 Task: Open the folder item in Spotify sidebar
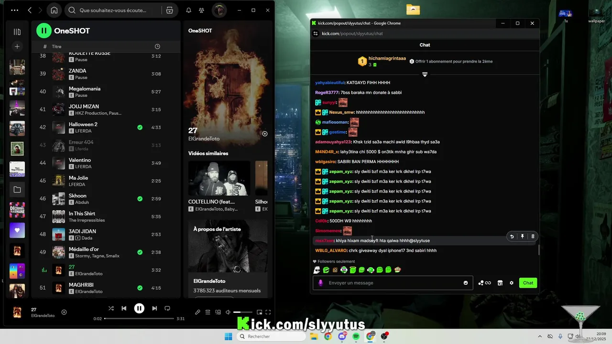point(17,190)
